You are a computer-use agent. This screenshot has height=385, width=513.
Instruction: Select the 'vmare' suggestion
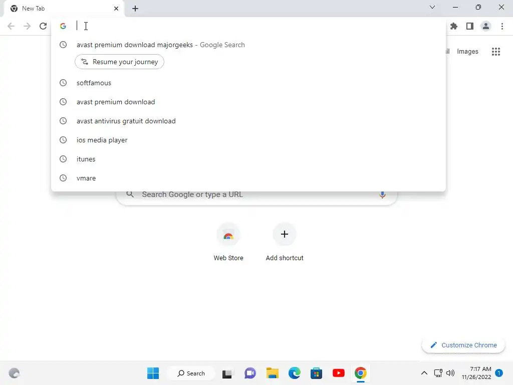(x=248, y=178)
